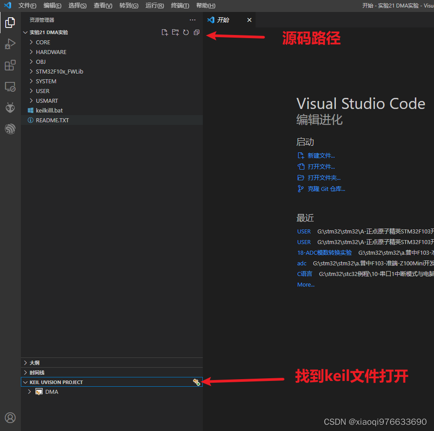Open the 文件(F) menu
Image resolution: width=434 pixels, height=431 pixels.
coord(28,5)
